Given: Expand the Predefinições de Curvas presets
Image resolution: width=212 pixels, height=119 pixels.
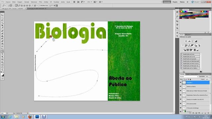Looking at the screenshot, I should coord(182,57).
